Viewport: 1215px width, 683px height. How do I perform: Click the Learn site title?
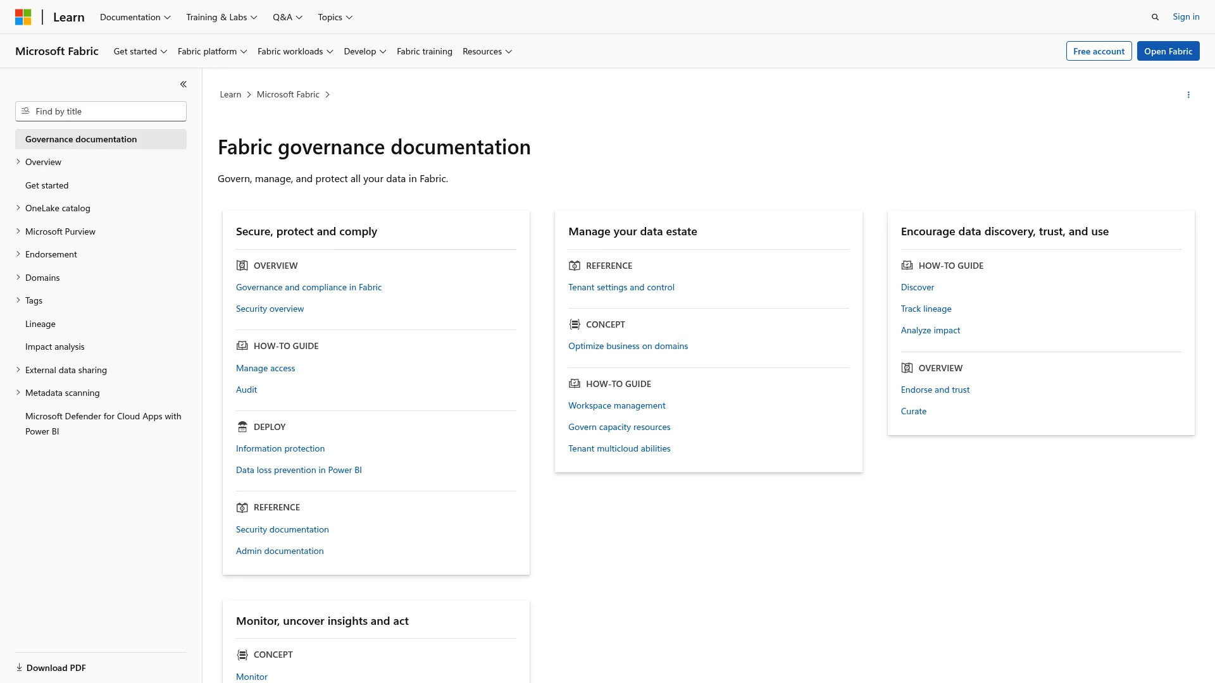tap(68, 17)
